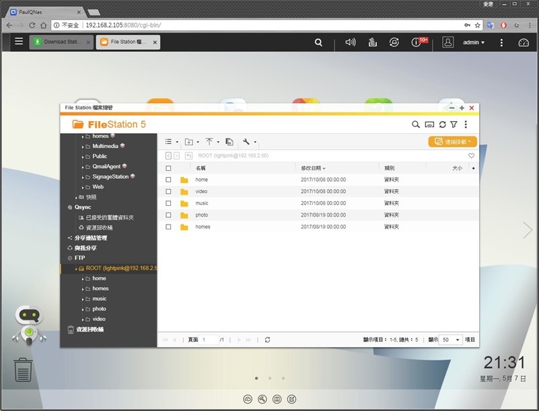Collapse the ROOT FTP tree node arrow
The width and height of the screenshot is (539, 411).
pos(76,269)
